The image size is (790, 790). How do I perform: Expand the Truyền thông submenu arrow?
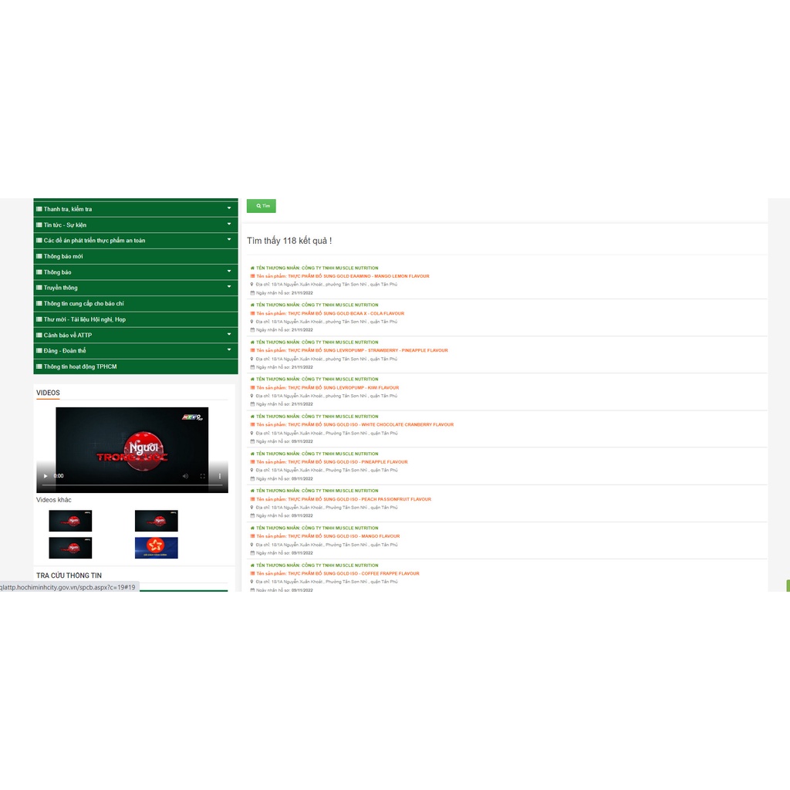(229, 287)
